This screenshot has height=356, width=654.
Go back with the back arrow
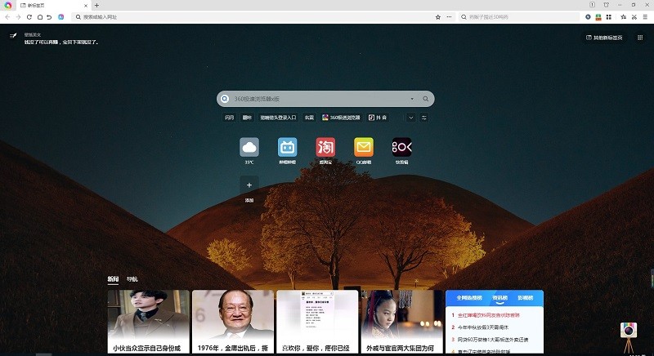pyautogui.click(x=7, y=17)
